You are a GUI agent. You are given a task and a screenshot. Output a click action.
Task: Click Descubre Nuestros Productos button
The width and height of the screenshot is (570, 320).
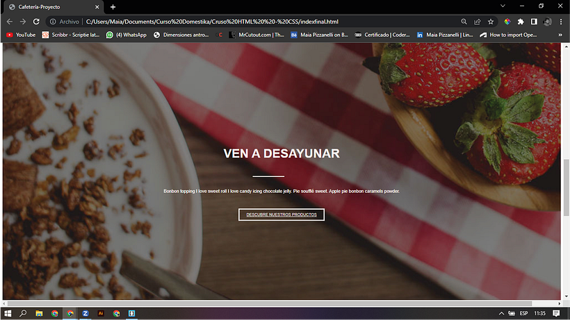pos(282,214)
